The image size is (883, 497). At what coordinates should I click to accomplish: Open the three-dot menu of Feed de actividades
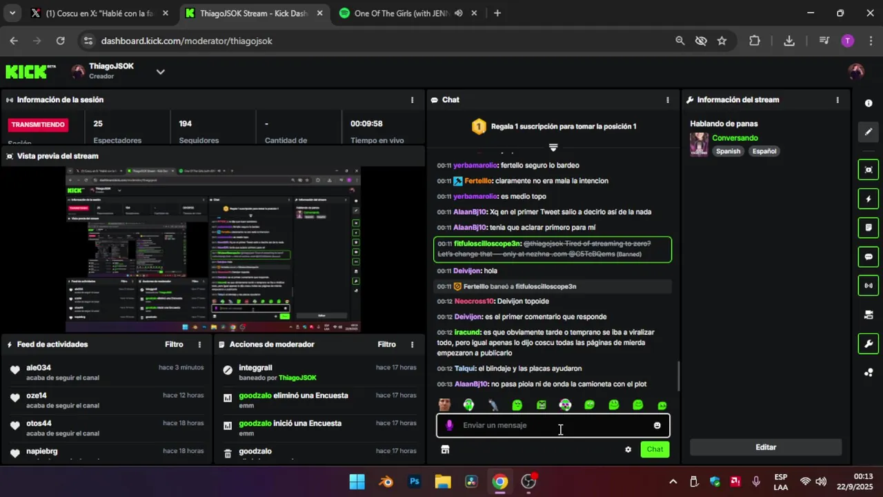(200, 344)
